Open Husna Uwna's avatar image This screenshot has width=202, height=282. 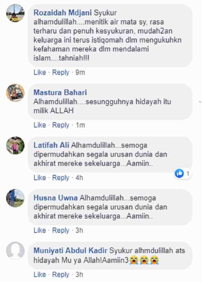[x=15, y=198]
